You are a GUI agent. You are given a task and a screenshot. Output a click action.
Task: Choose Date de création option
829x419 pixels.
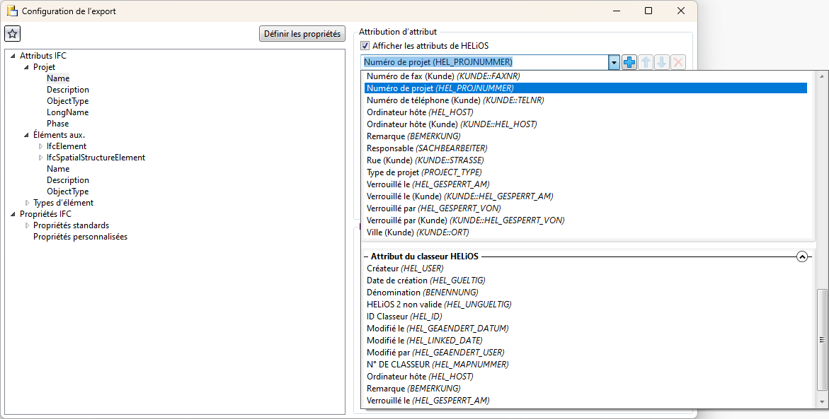[x=585, y=281]
